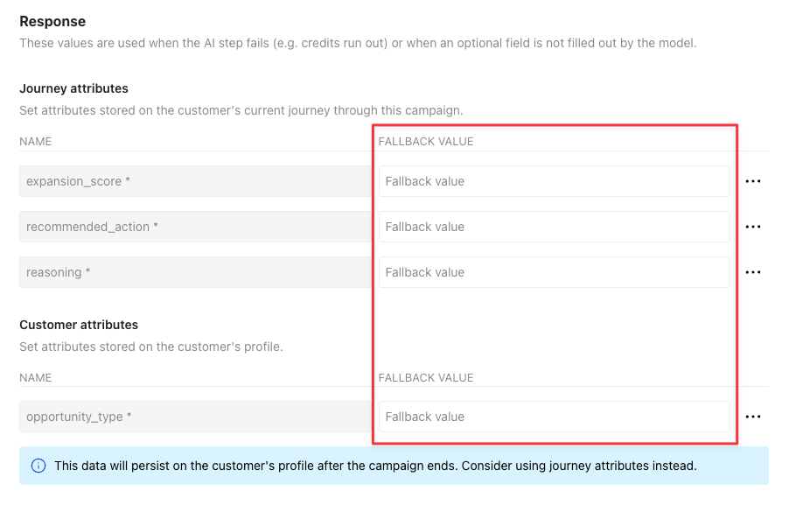The image size is (789, 505).
Task: Open options menu for expansion_score attribute
Action: (753, 181)
